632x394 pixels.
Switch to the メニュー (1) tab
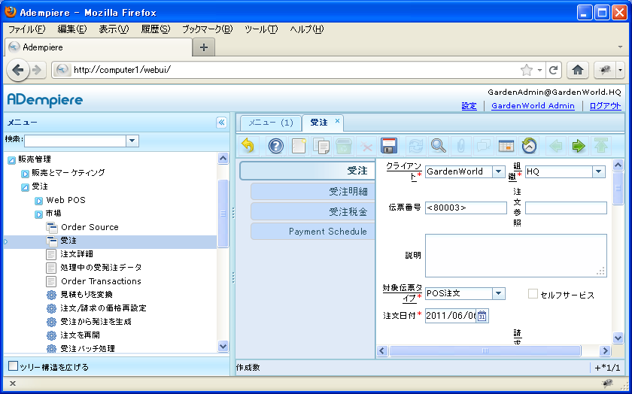point(270,123)
